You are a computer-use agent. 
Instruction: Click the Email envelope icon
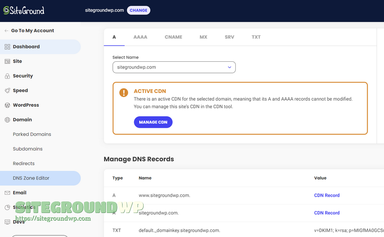[7, 193]
